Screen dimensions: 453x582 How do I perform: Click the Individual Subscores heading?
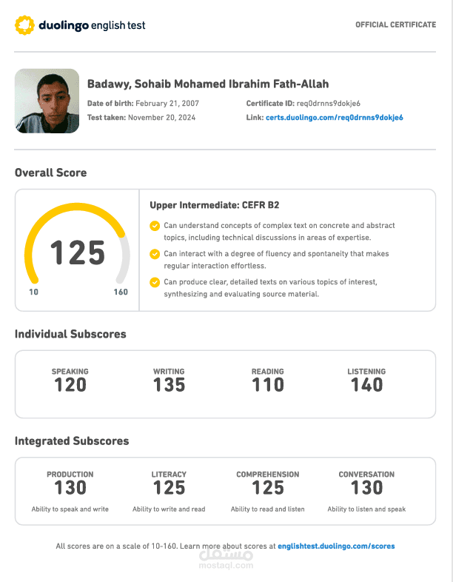click(x=70, y=334)
